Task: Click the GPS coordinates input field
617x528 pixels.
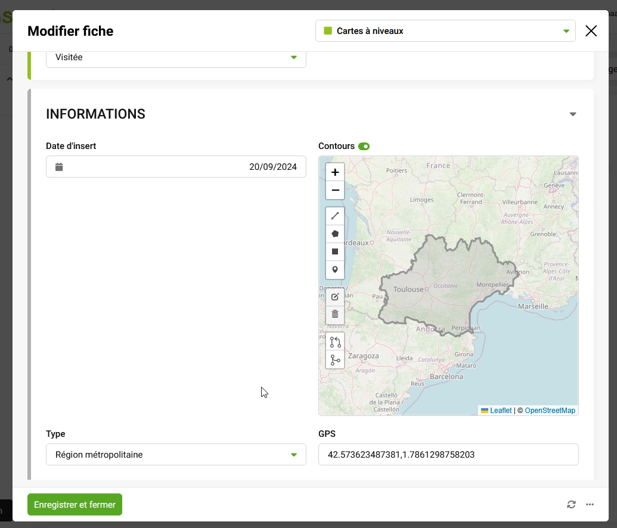Action: coord(448,455)
